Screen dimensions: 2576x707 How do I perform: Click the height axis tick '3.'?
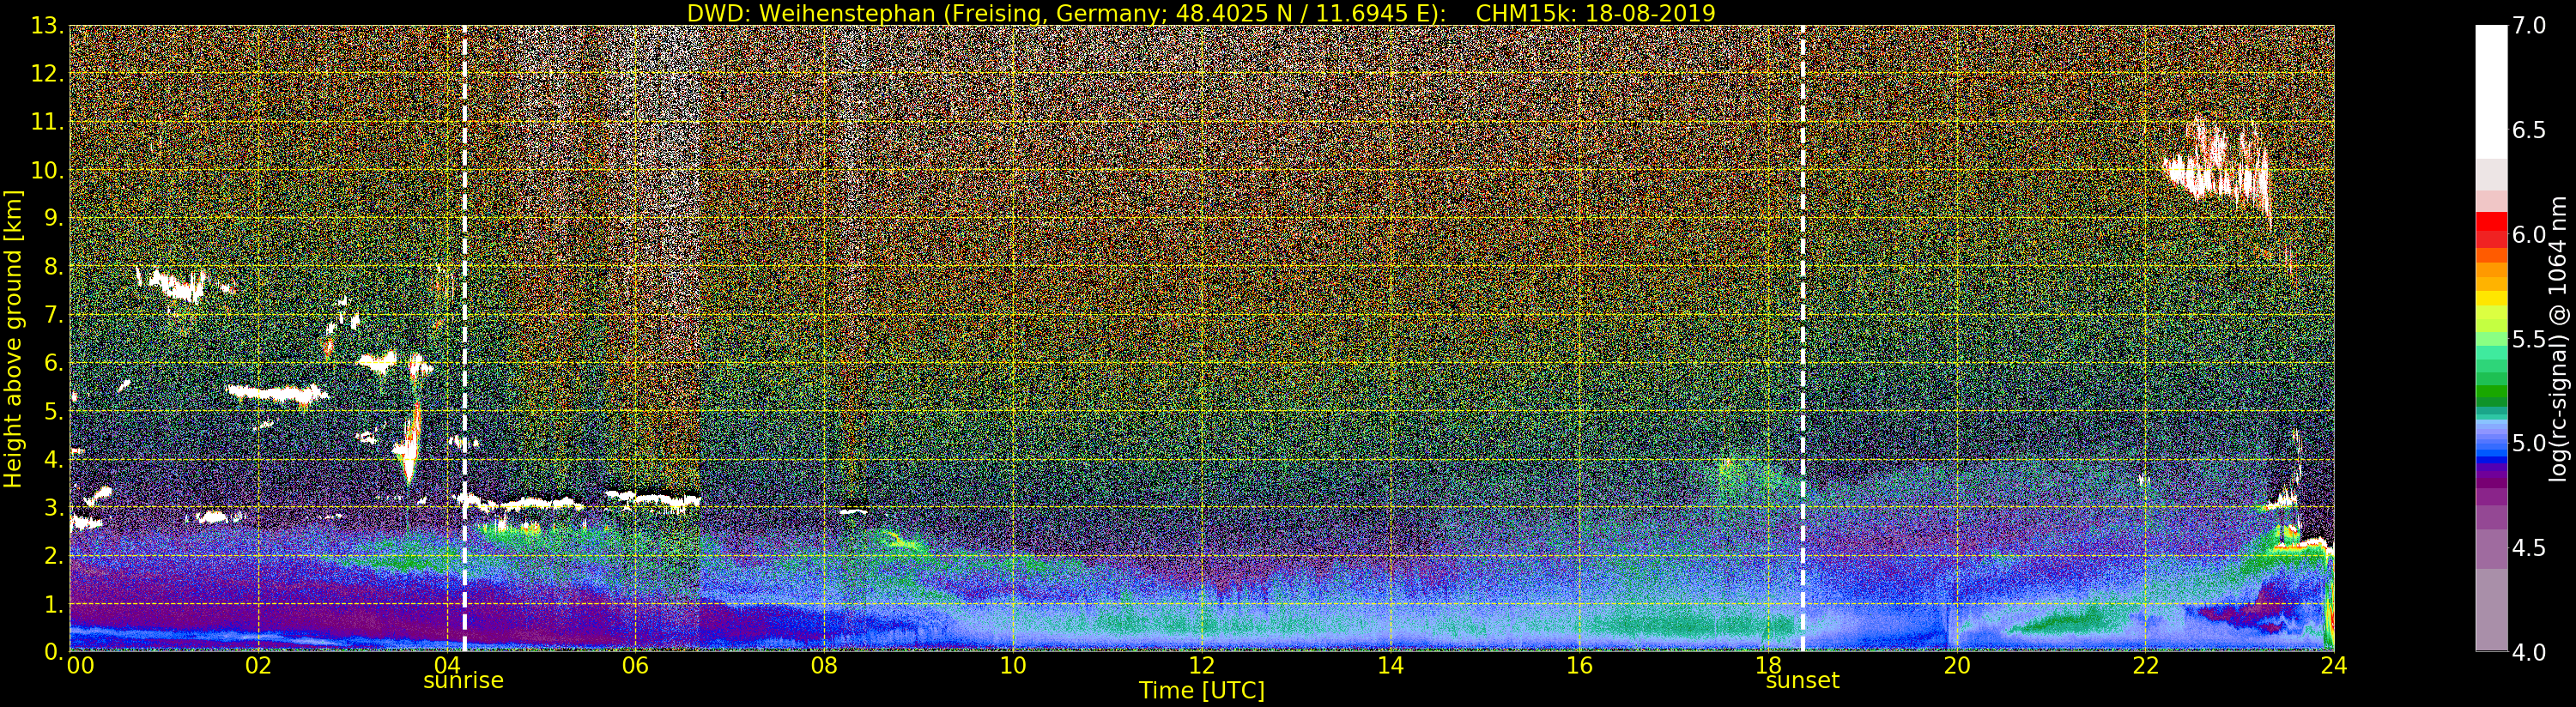pos(53,507)
